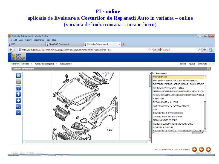Open Firefox home page button

pos(204,50)
